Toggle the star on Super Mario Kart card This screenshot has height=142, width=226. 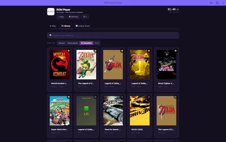pos(69,97)
